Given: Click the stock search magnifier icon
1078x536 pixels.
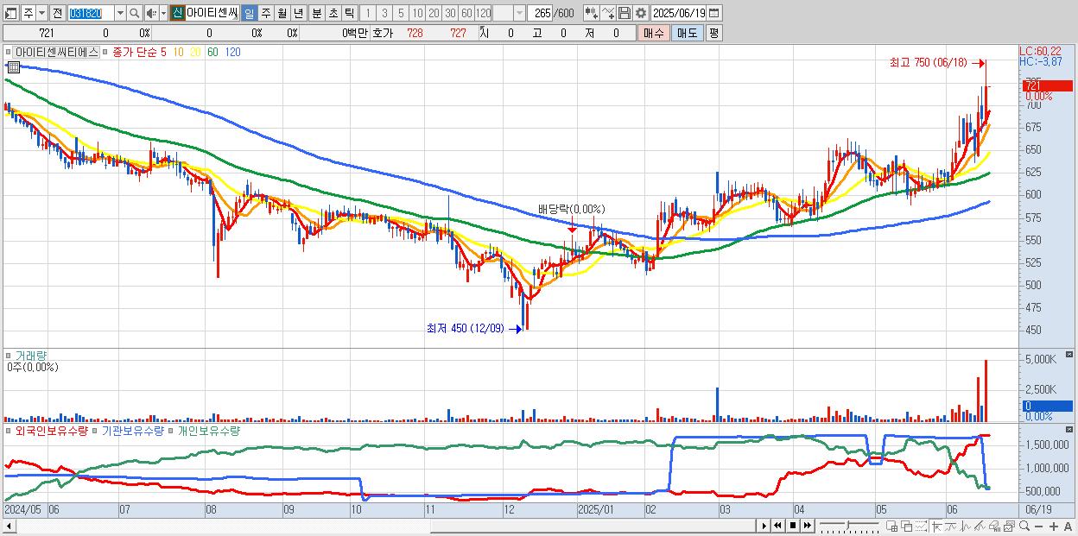Looking at the screenshot, I should [x=135, y=13].
